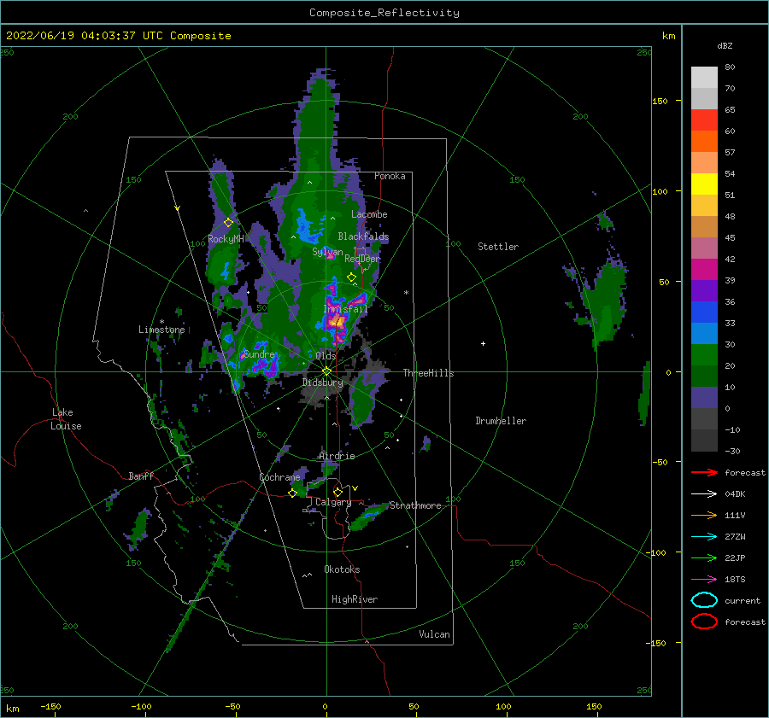
Task: Click the Composite_Reflectivity title text
Action: 384,13
